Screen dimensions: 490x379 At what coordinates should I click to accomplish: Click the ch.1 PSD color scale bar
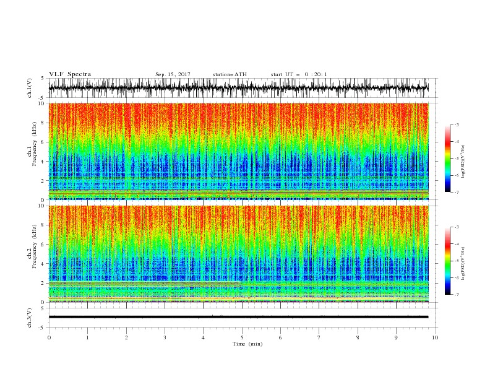pyautogui.click(x=448, y=159)
